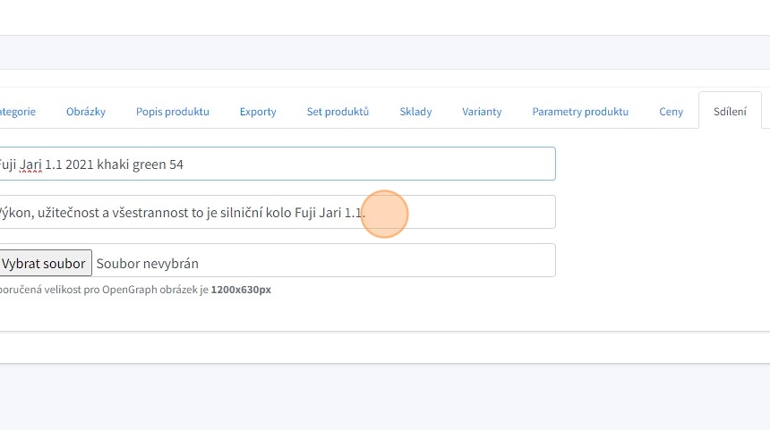Screen dimensions: 770x430
Task: Show the Varianty tab
Action: 482,112
